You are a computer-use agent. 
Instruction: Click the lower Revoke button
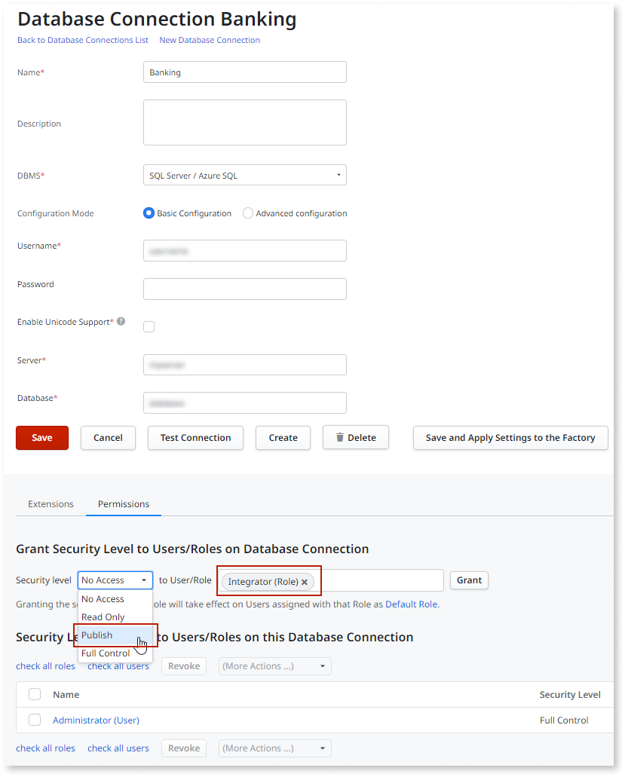pyautogui.click(x=184, y=748)
